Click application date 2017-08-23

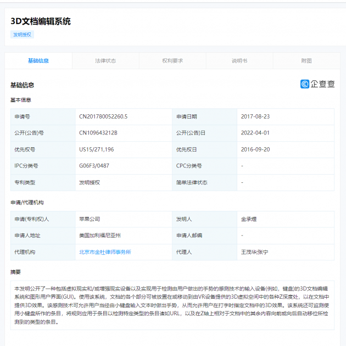point(255,116)
